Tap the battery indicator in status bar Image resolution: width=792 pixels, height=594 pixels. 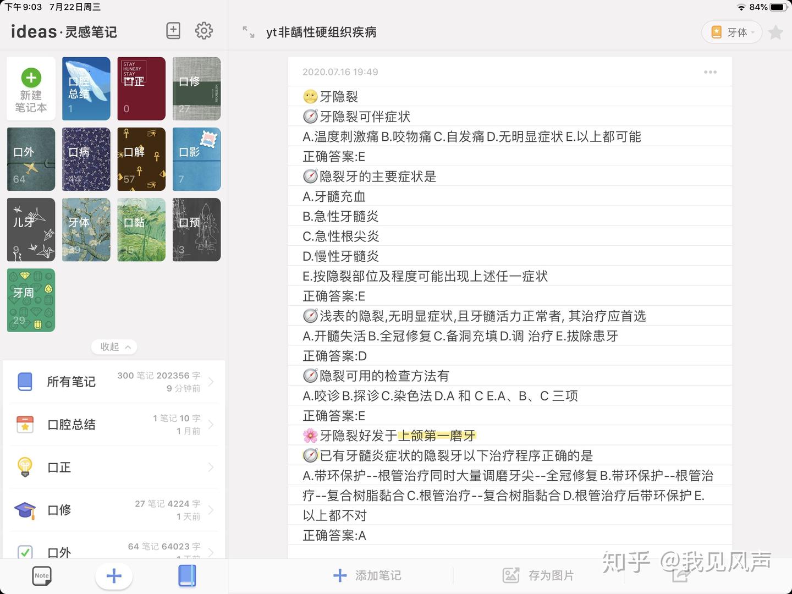779,7
